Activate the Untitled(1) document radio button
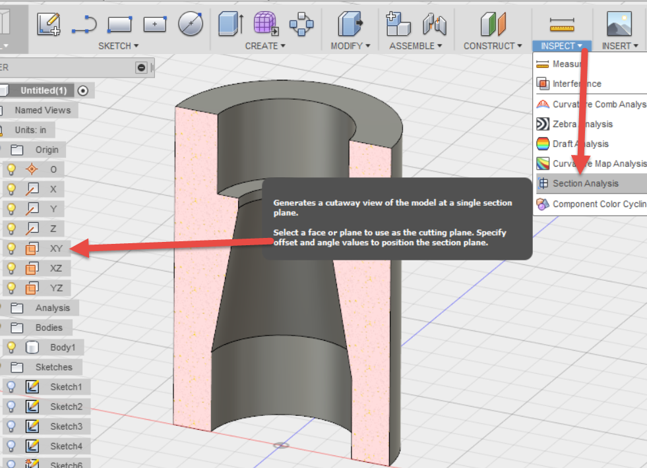The height and width of the screenshot is (468, 647). pos(83,90)
